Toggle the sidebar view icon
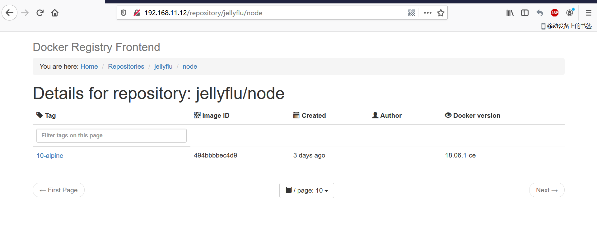This screenshot has width=597, height=233. point(525,13)
